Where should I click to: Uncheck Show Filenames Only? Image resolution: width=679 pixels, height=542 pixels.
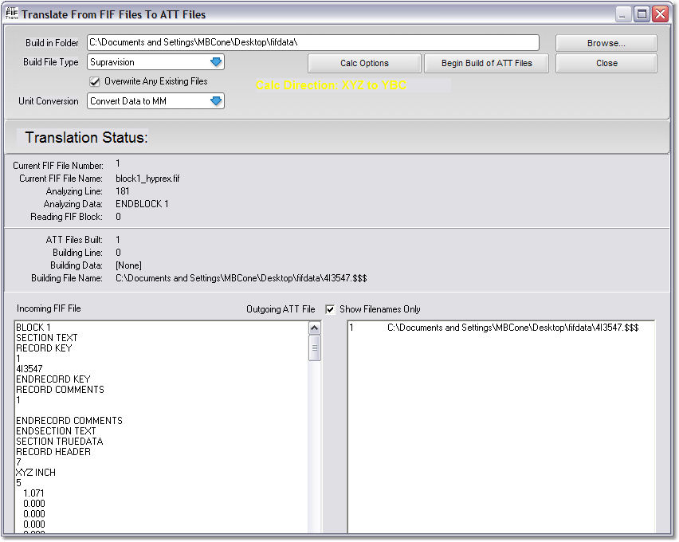331,309
